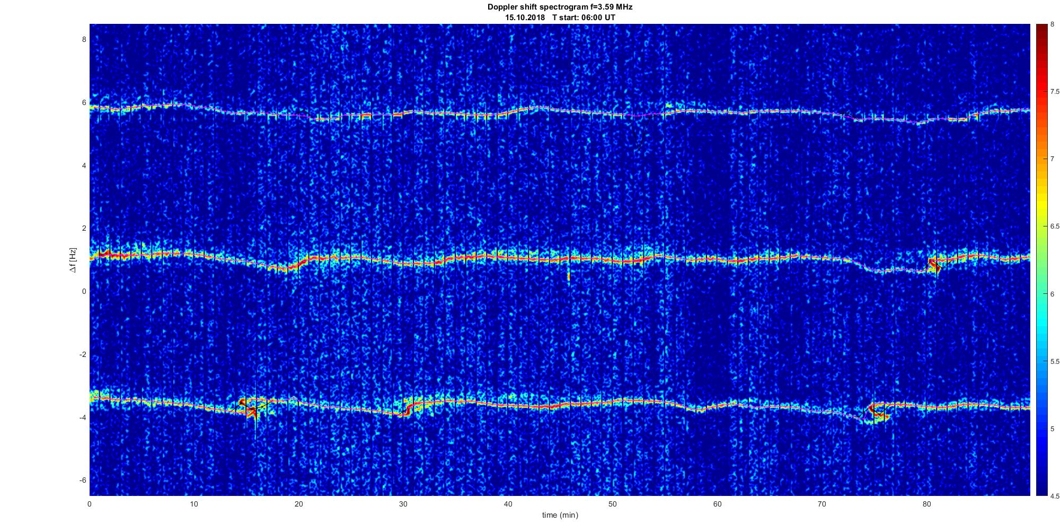
Task: Click y-axis tick label -2
Action: (83, 354)
